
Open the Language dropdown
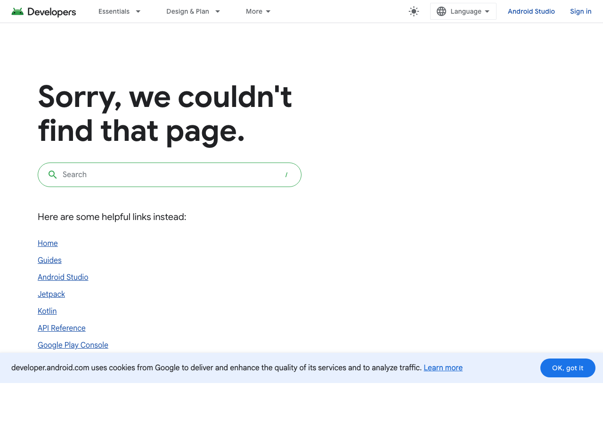[466, 11]
